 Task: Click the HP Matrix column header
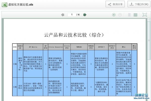pos(33,47)
